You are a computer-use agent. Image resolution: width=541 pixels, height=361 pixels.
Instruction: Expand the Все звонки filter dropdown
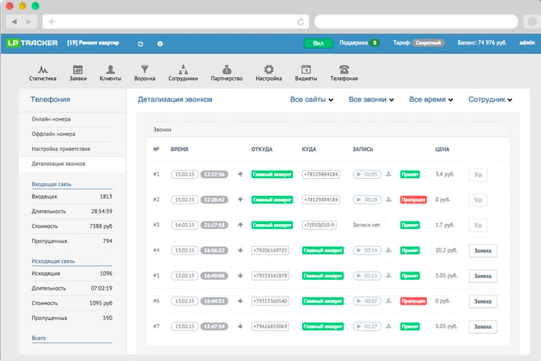click(x=371, y=99)
